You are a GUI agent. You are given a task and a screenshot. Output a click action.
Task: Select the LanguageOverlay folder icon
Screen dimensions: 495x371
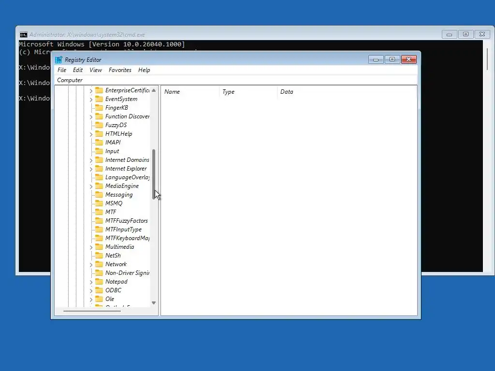99,177
